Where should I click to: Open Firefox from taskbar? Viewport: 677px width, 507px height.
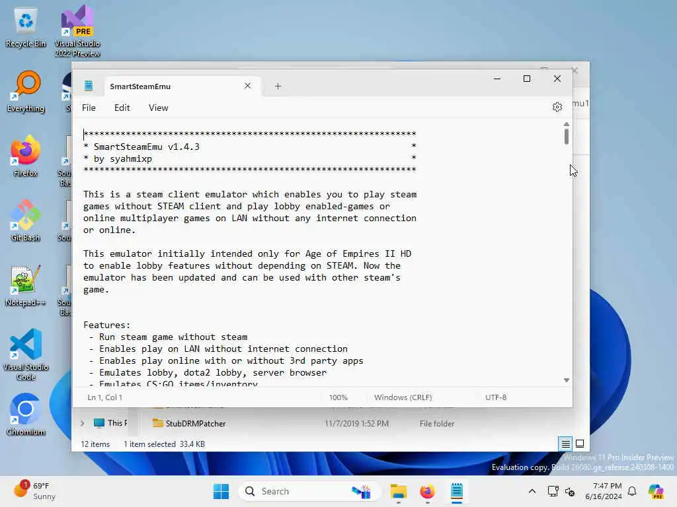pyautogui.click(x=427, y=491)
